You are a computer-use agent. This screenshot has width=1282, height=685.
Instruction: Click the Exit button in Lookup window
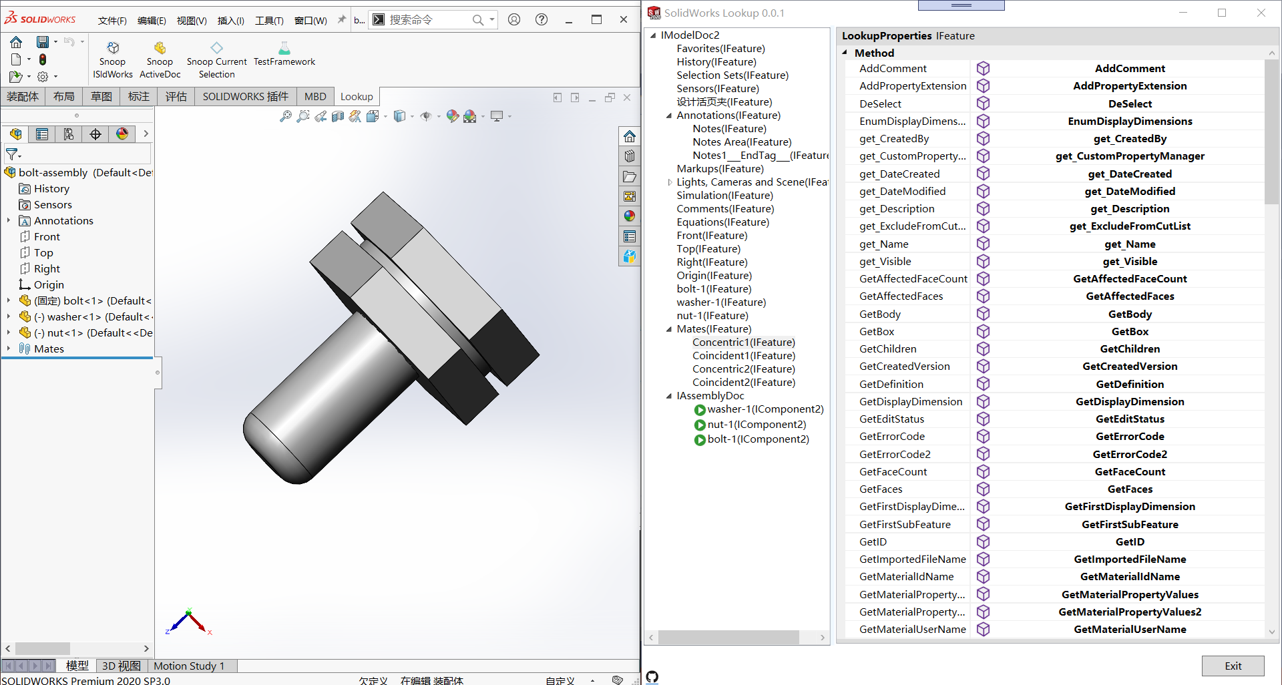pyautogui.click(x=1233, y=666)
